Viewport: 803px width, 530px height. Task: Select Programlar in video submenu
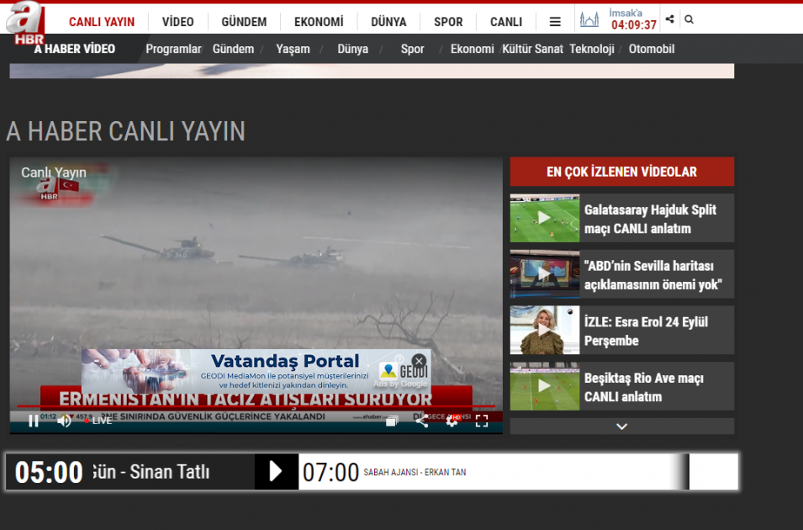click(173, 49)
